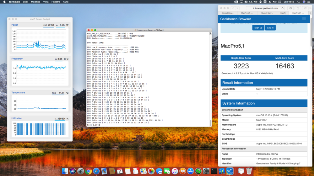
Task: Open Notification Center from menu bar
Action: tap(310, 2)
